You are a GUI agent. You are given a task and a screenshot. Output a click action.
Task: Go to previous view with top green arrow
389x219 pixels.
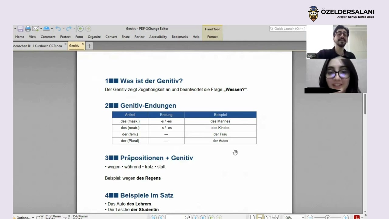(81, 29)
